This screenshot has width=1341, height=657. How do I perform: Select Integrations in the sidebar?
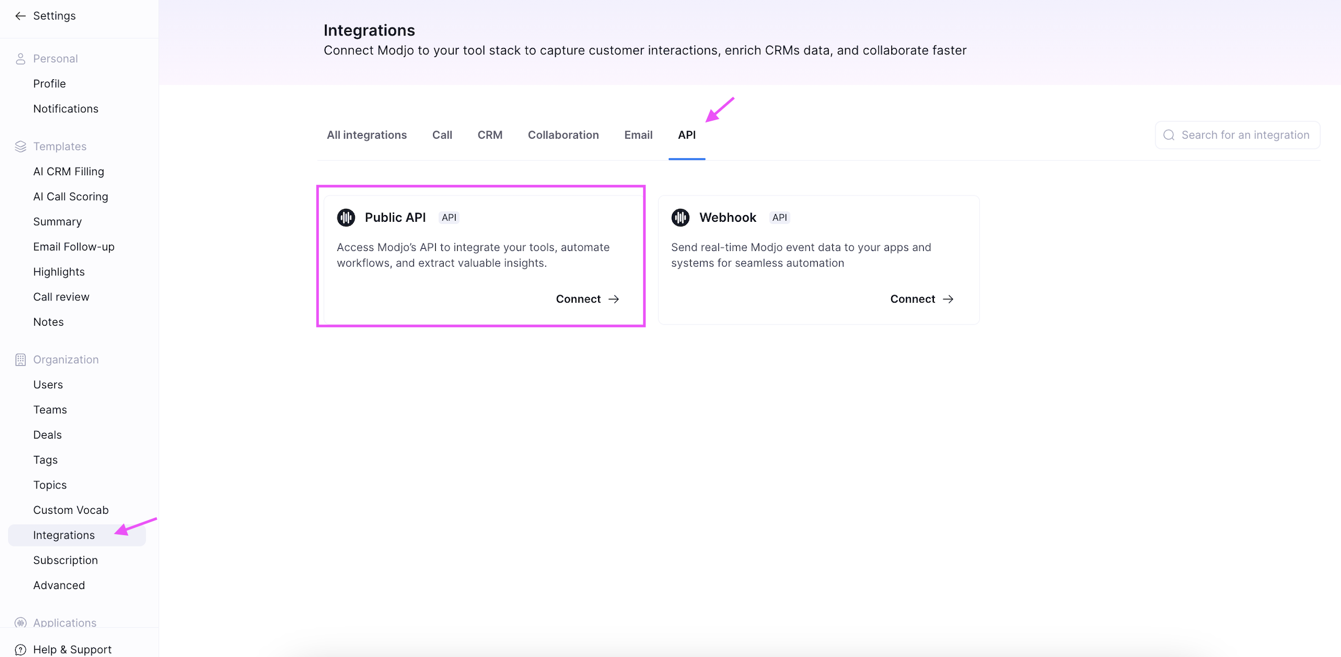click(77, 535)
